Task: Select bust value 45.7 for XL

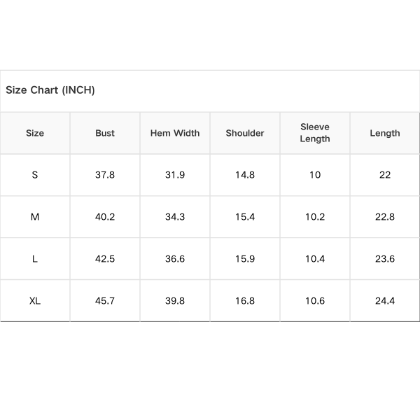Action: pos(105,301)
